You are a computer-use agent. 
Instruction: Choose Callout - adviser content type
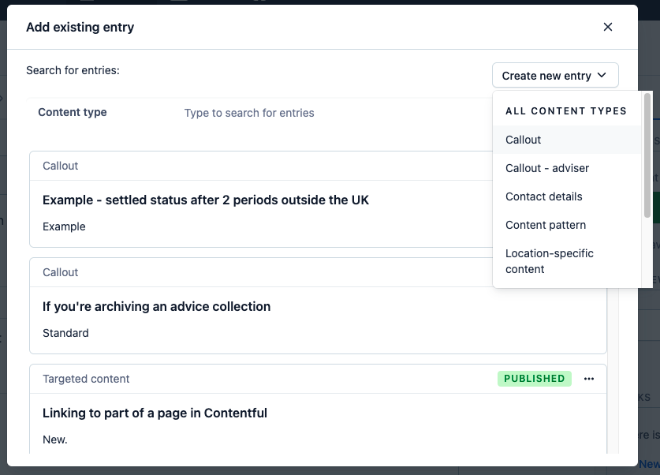(x=547, y=168)
